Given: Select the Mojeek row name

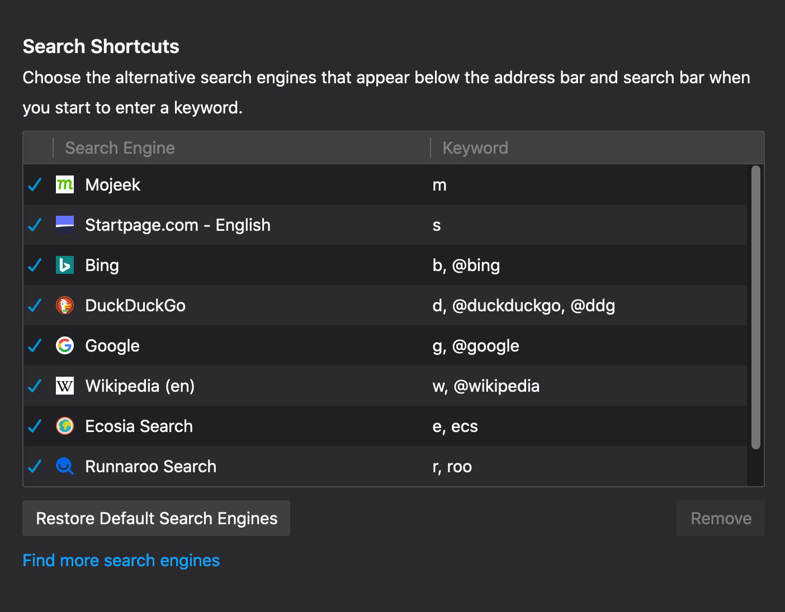Looking at the screenshot, I should [x=112, y=185].
